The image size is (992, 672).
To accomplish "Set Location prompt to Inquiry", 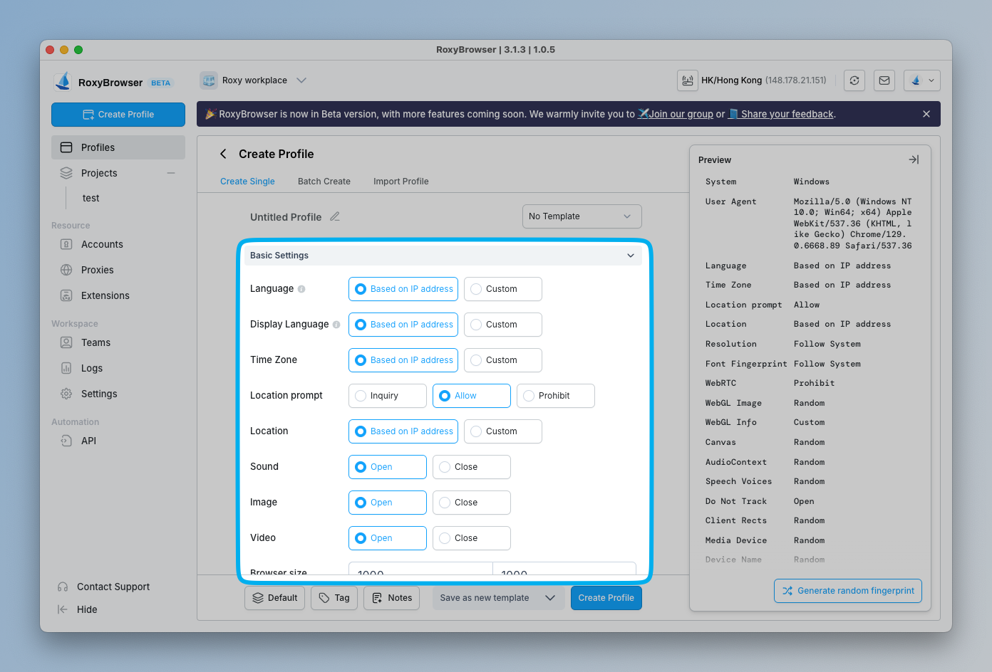I will click(x=388, y=396).
